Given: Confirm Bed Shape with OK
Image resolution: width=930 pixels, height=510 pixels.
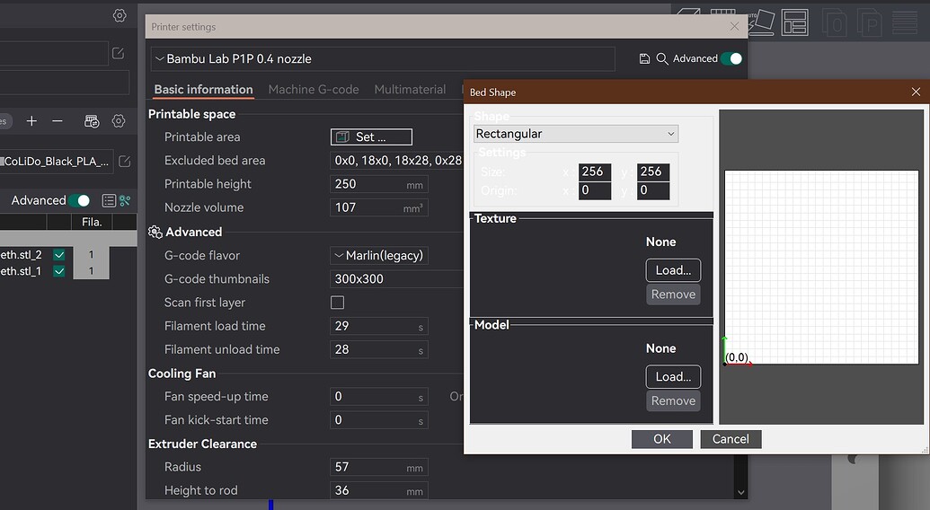Looking at the screenshot, I should pyautogui.click(x=662, y=439).
